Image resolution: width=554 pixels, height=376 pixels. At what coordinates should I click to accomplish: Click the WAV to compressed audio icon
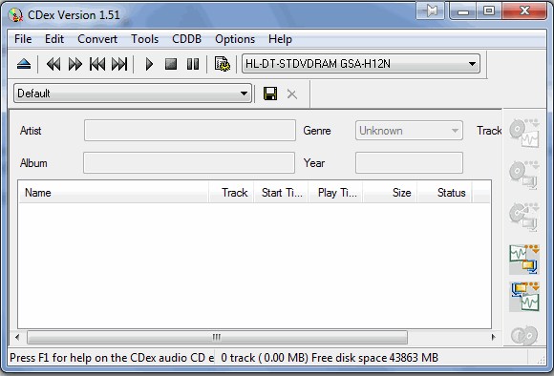point(524,260)
